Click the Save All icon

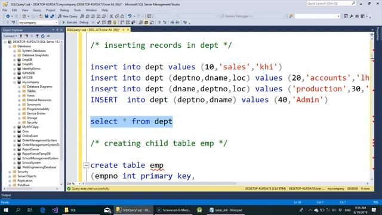click(52, 16)
